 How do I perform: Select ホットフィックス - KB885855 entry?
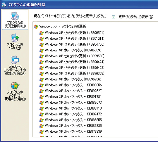pos(73,120)
